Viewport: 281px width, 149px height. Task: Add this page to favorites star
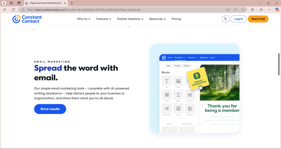[x=243, y=10]
